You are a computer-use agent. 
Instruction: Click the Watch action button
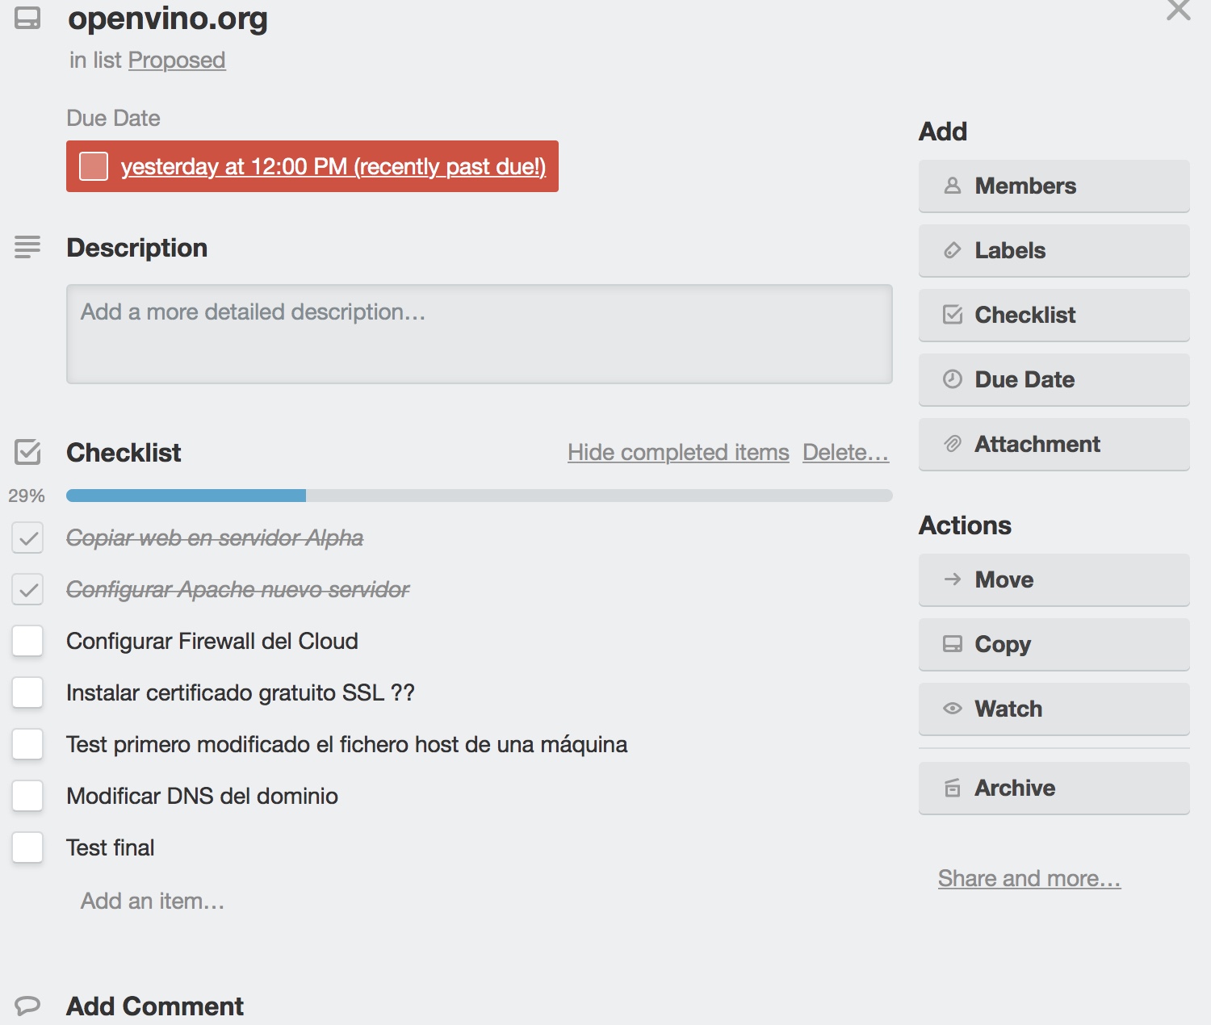(1054, 709)
